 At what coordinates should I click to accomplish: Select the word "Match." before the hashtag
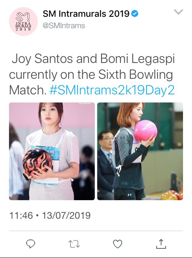[28, 90]
